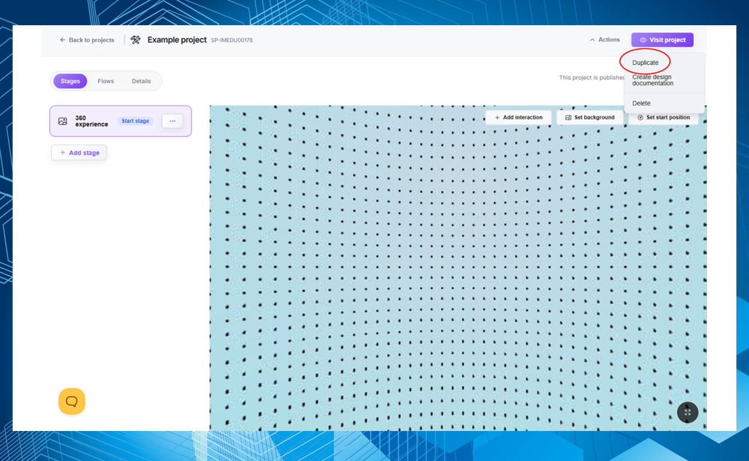The height and width of the screenshot is (461, 749).
Task: Choose Create design documentation menu item
Action: click(x=652, y=80)
